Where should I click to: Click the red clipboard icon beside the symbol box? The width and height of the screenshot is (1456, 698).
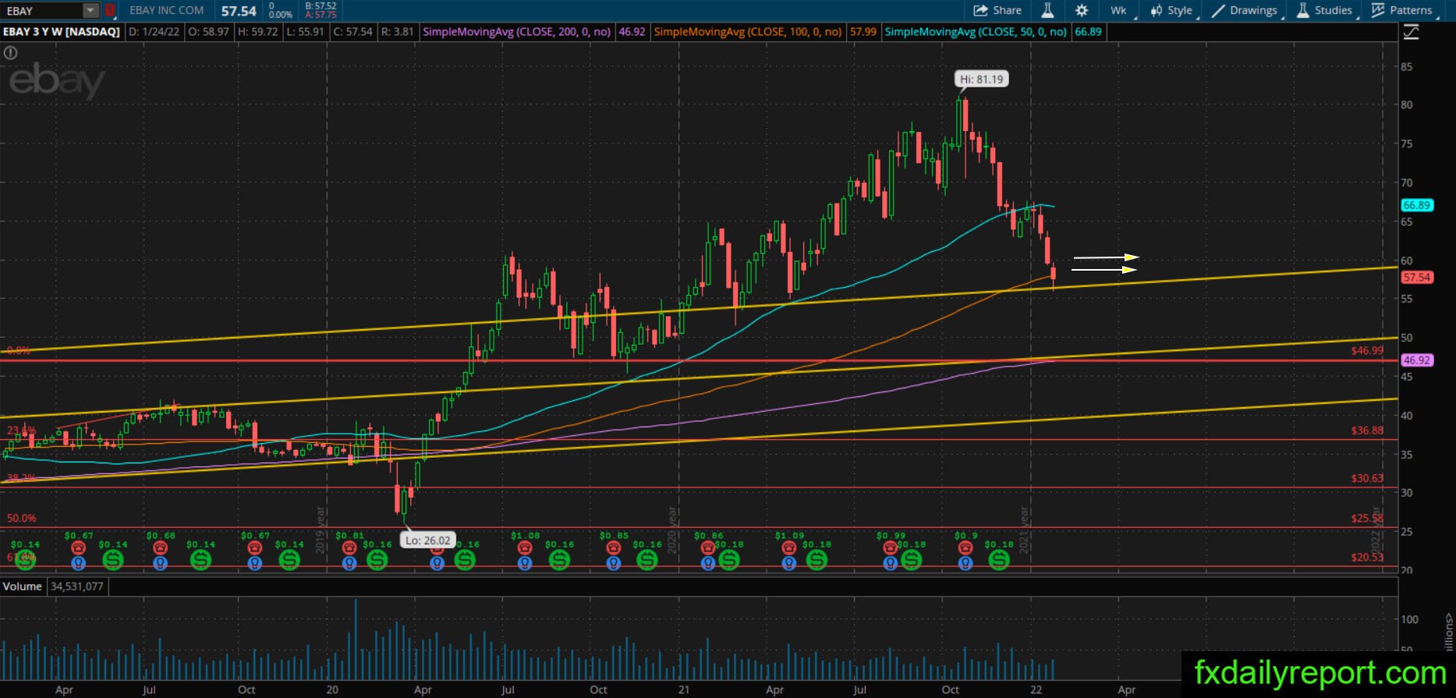[110, 11]
